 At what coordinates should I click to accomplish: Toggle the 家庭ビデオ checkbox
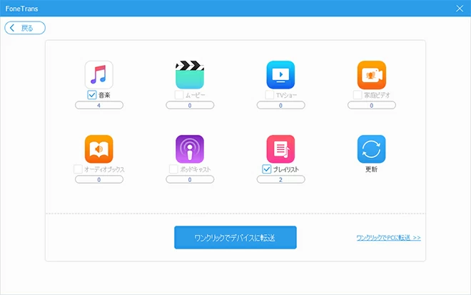coord(358,94)
